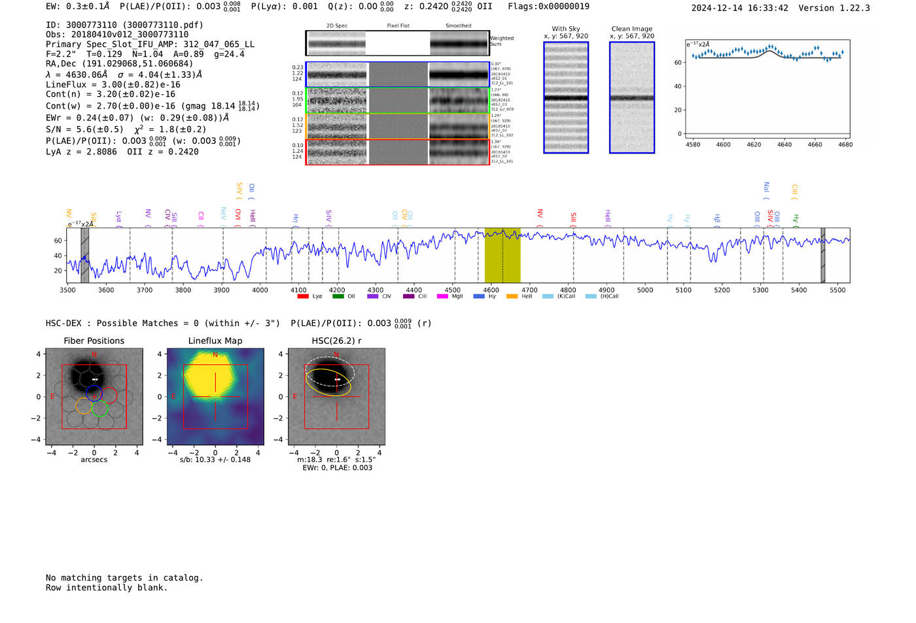Select the Clean Image cutout
The image size is (916, 623).
631,97
